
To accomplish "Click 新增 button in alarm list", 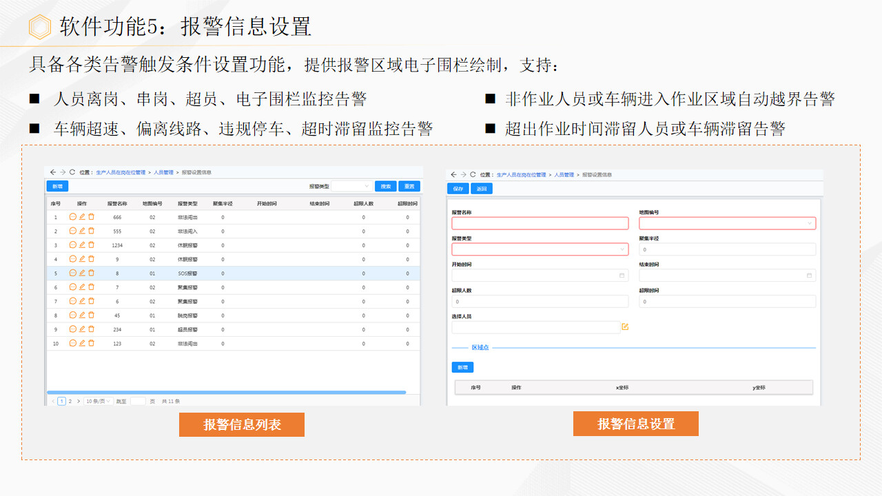I will 57,186.
